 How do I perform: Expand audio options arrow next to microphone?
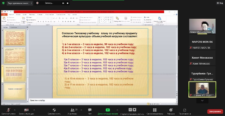[15, 110]
